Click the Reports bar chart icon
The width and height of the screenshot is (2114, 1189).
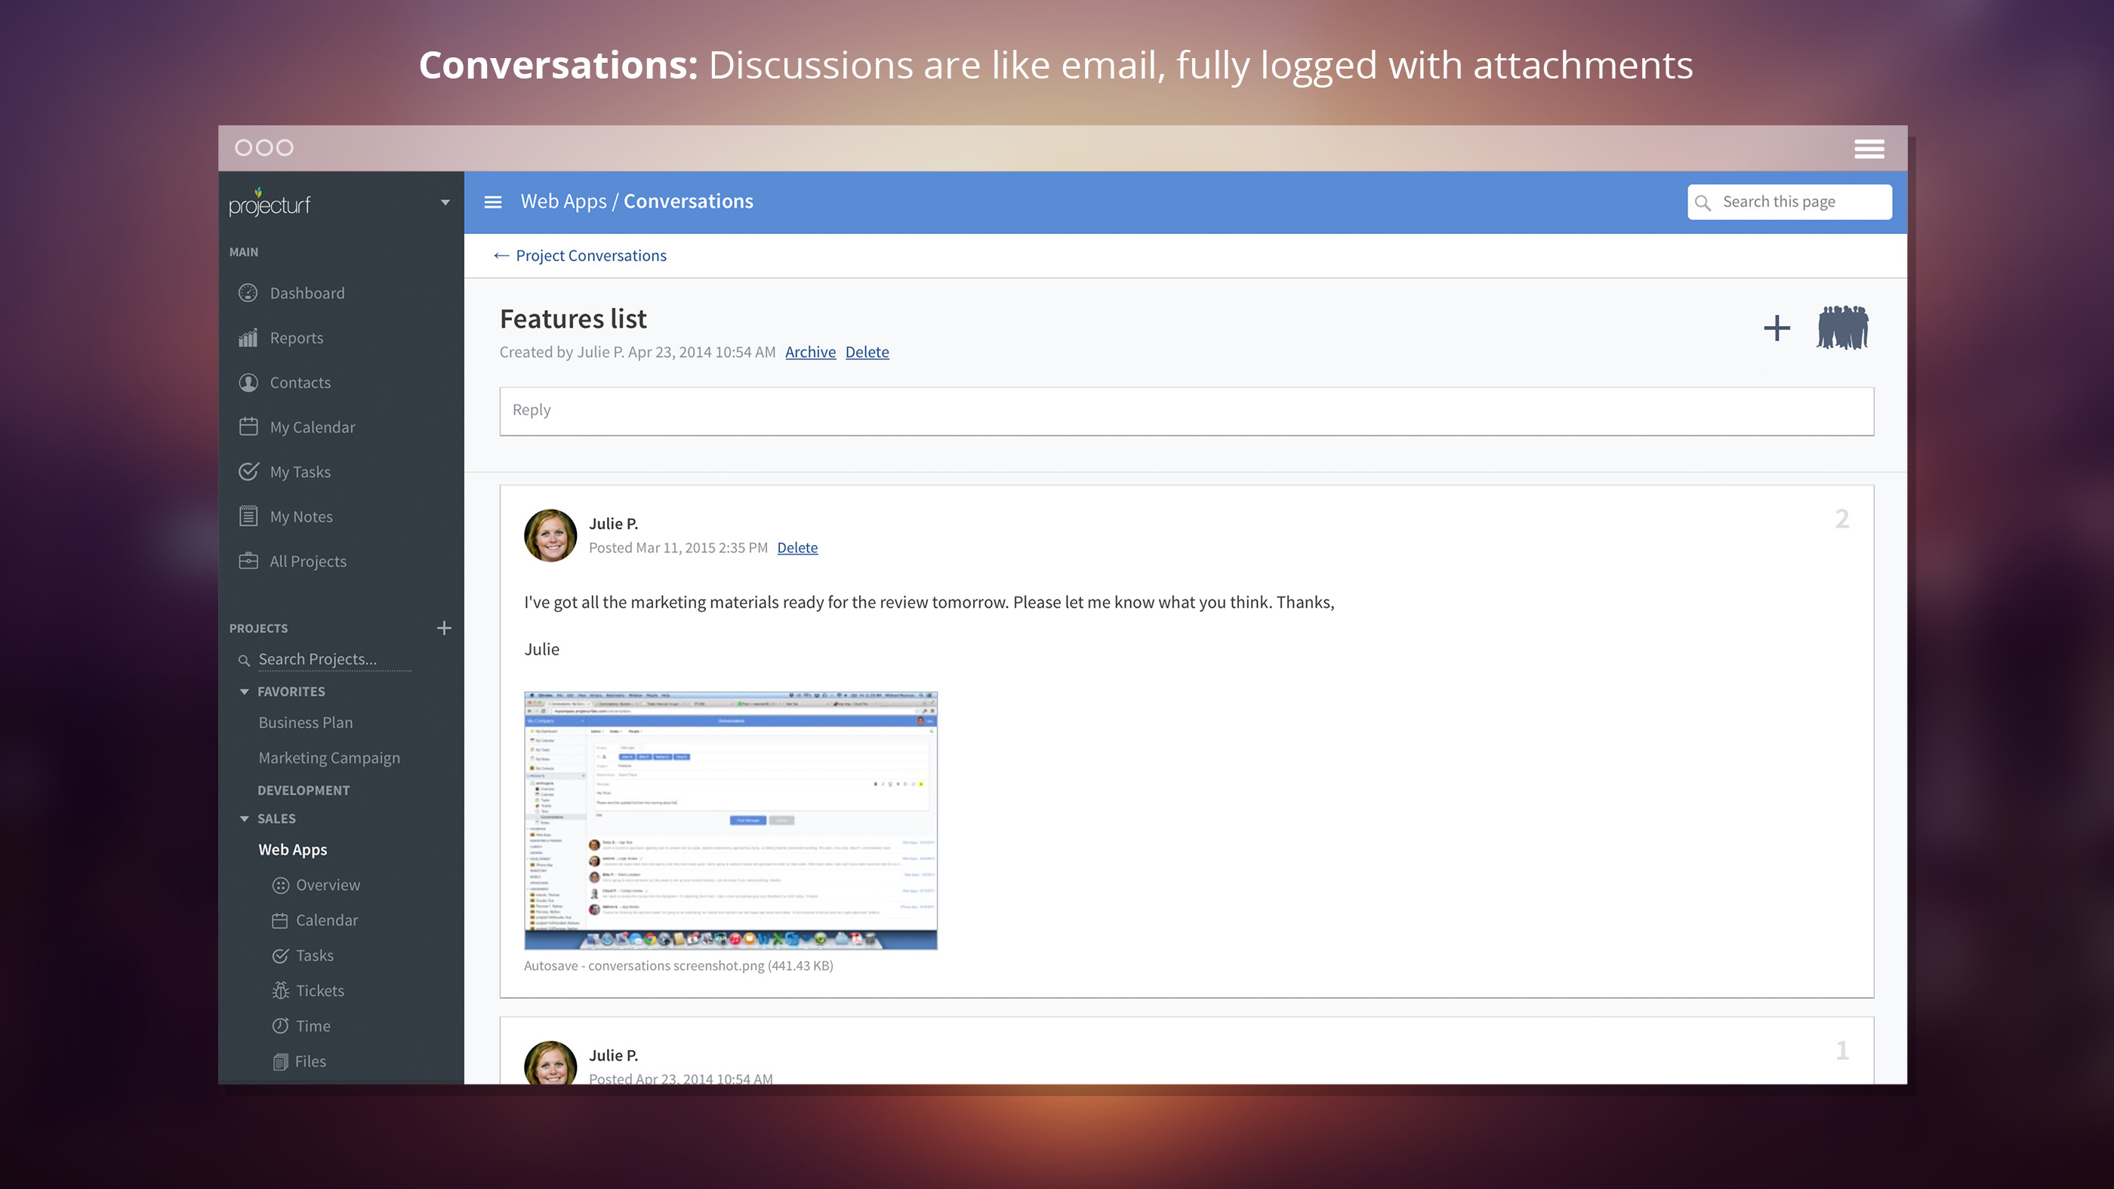[248, 338]
